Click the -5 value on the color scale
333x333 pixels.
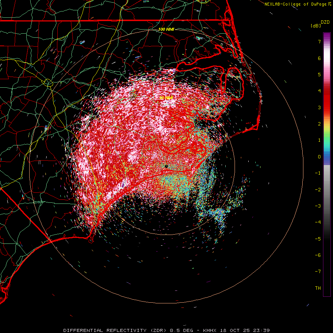[x=318, y=239]
